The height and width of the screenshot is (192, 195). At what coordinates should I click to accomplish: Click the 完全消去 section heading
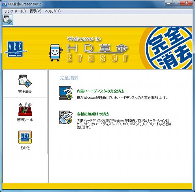[x=69, y=78]
